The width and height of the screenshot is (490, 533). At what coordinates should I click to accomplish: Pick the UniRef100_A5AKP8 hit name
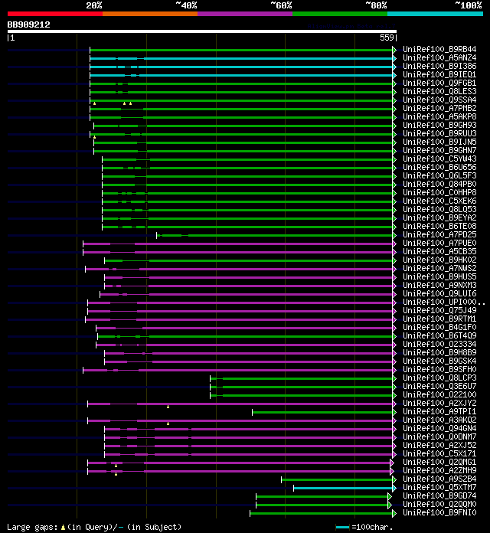pyautogui.click(x=439, y=116)
